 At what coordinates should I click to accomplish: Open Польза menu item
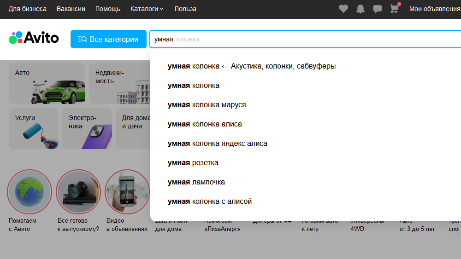pyautogui.click(x=185, y=9)
